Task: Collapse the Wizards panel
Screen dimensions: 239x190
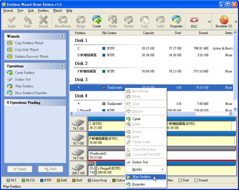Action: [x=62, y=36]
